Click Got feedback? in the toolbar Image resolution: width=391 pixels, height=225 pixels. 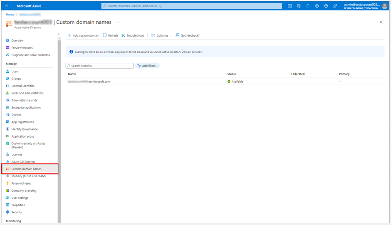[x=188, y=35]
